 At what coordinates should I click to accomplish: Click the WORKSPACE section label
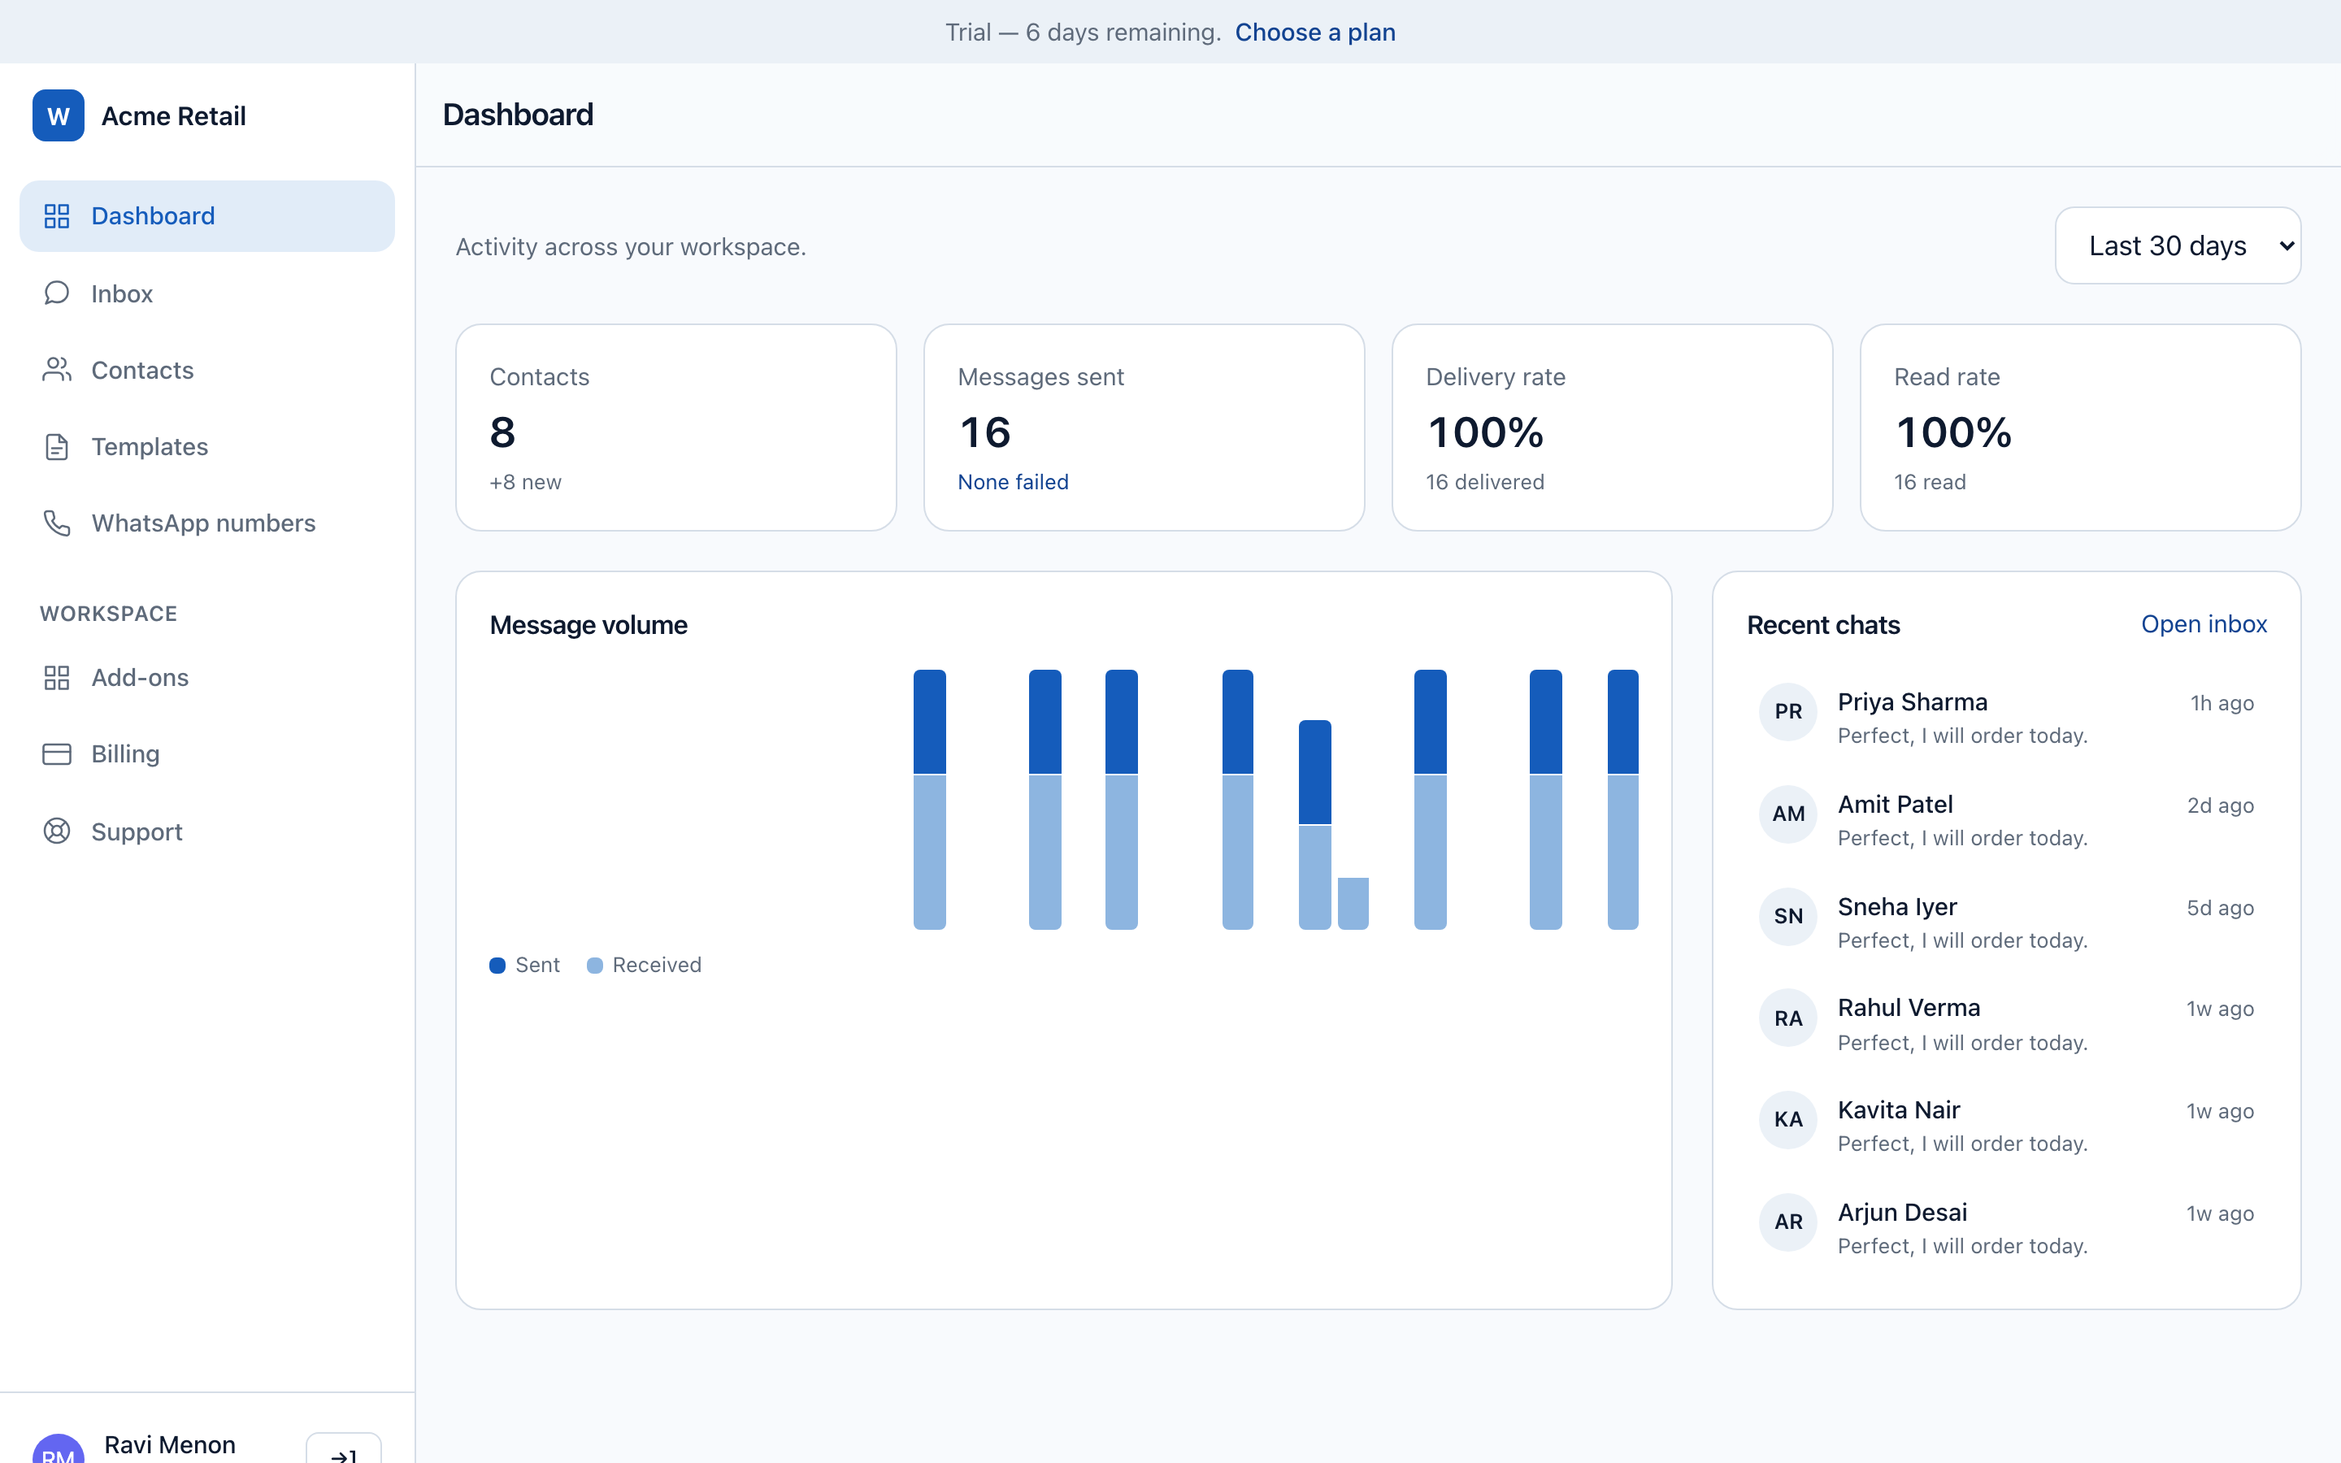(x=108, y=614)
